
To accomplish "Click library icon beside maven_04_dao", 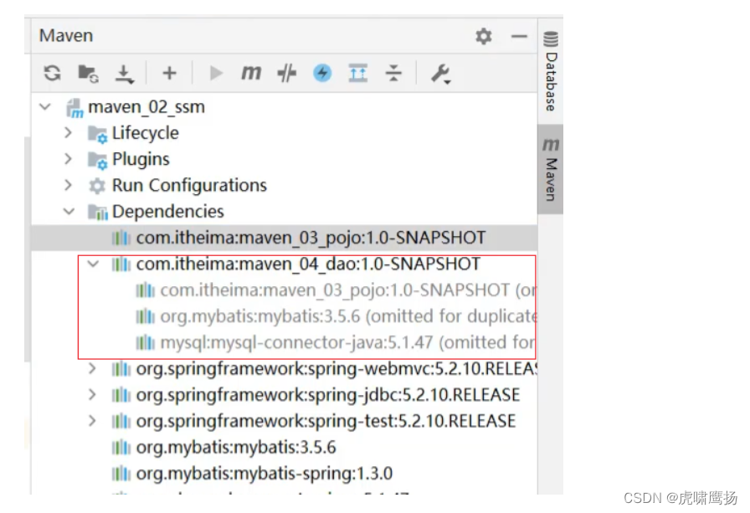I will click(121, 264).
